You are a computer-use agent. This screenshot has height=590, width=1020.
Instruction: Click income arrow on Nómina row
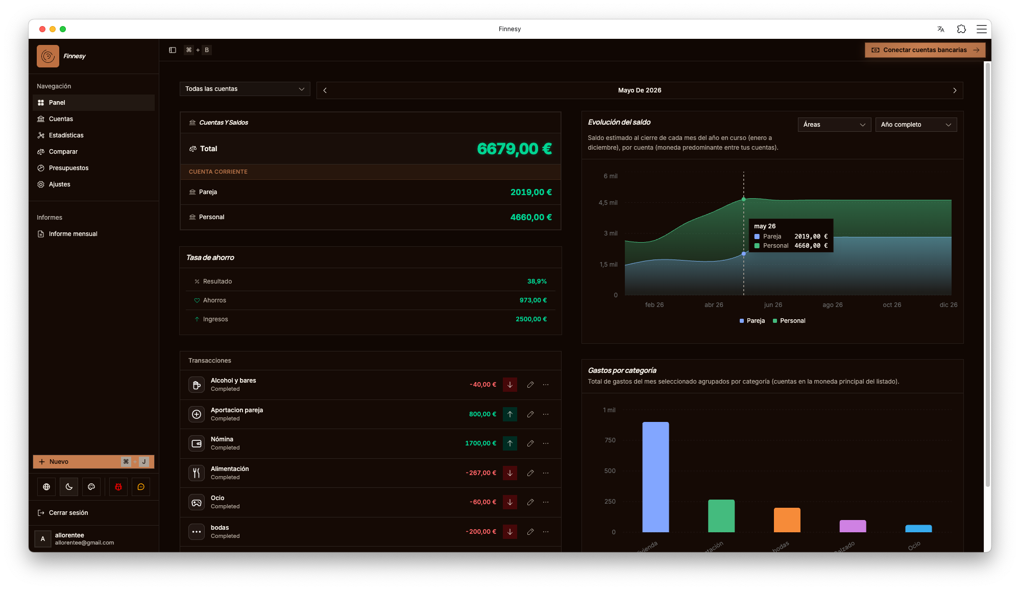[x=510, y=443]
